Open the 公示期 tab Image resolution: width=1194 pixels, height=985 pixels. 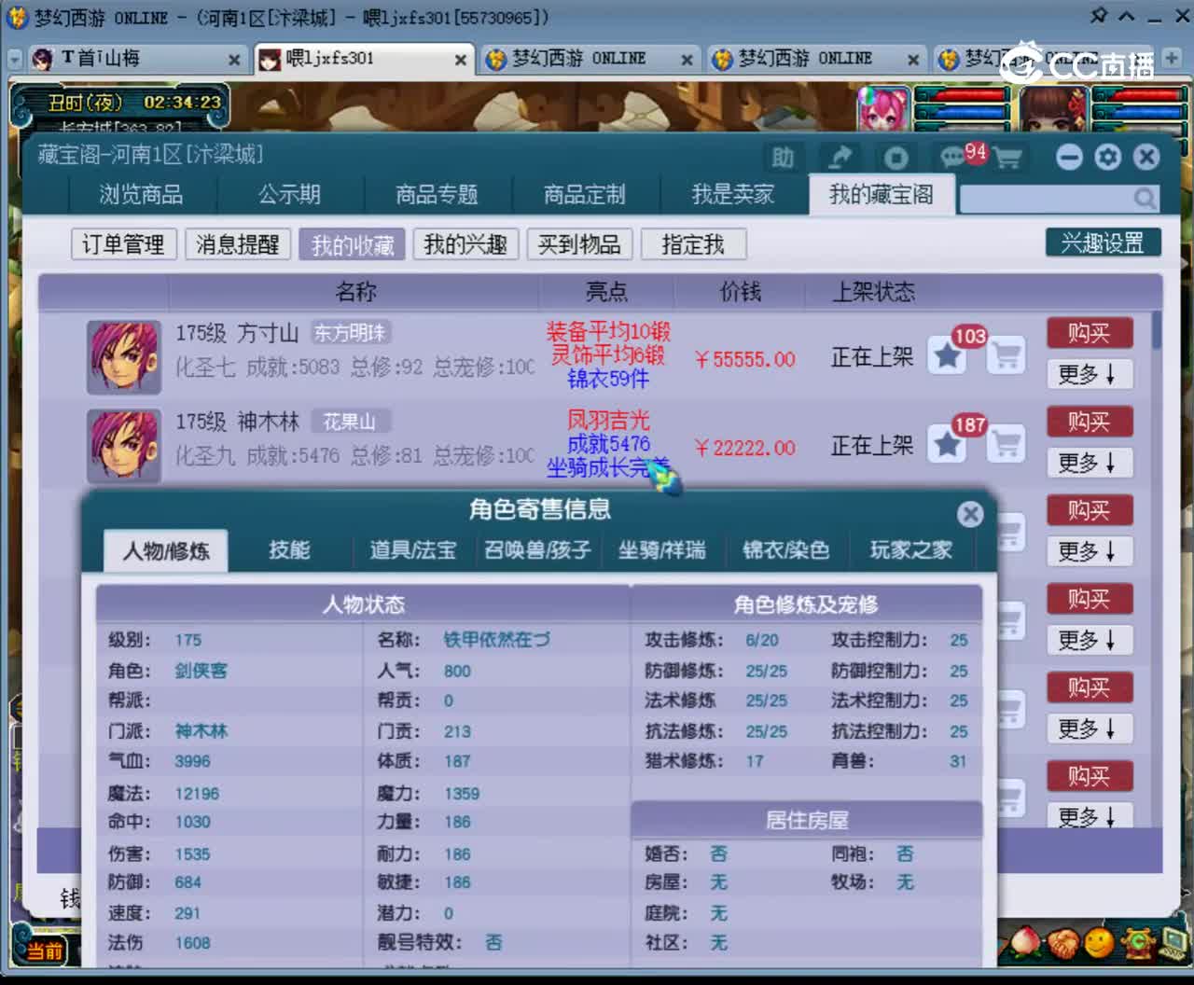point(290,194)
